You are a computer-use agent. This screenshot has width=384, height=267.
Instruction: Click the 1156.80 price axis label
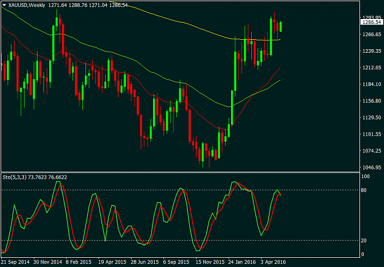[x=372, y=101]
